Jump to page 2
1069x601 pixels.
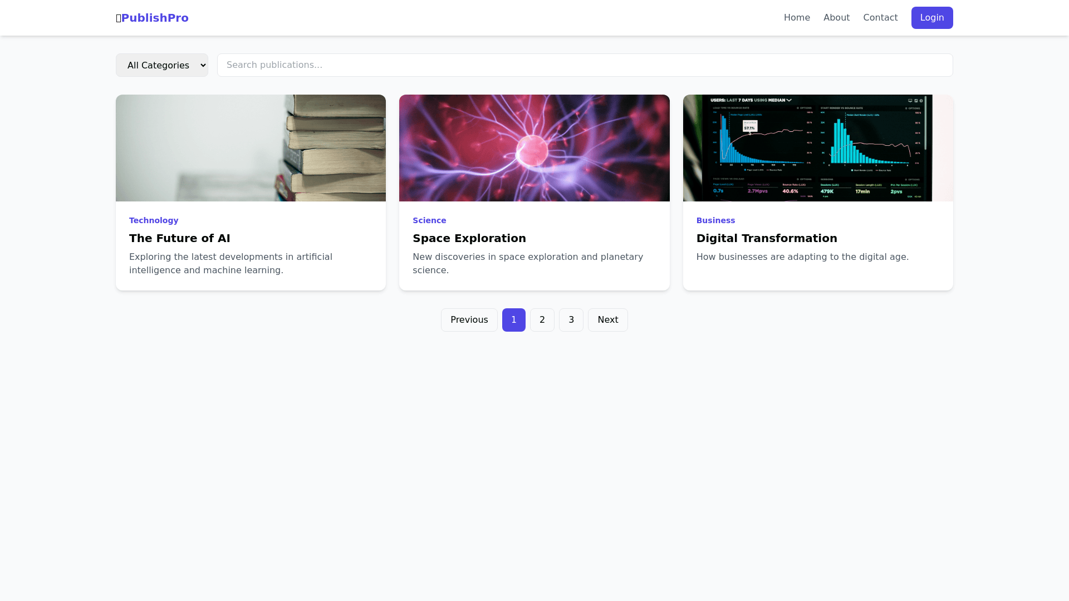click(x=542, y=320)
